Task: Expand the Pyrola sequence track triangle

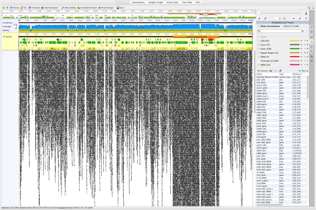Action: 4,37
